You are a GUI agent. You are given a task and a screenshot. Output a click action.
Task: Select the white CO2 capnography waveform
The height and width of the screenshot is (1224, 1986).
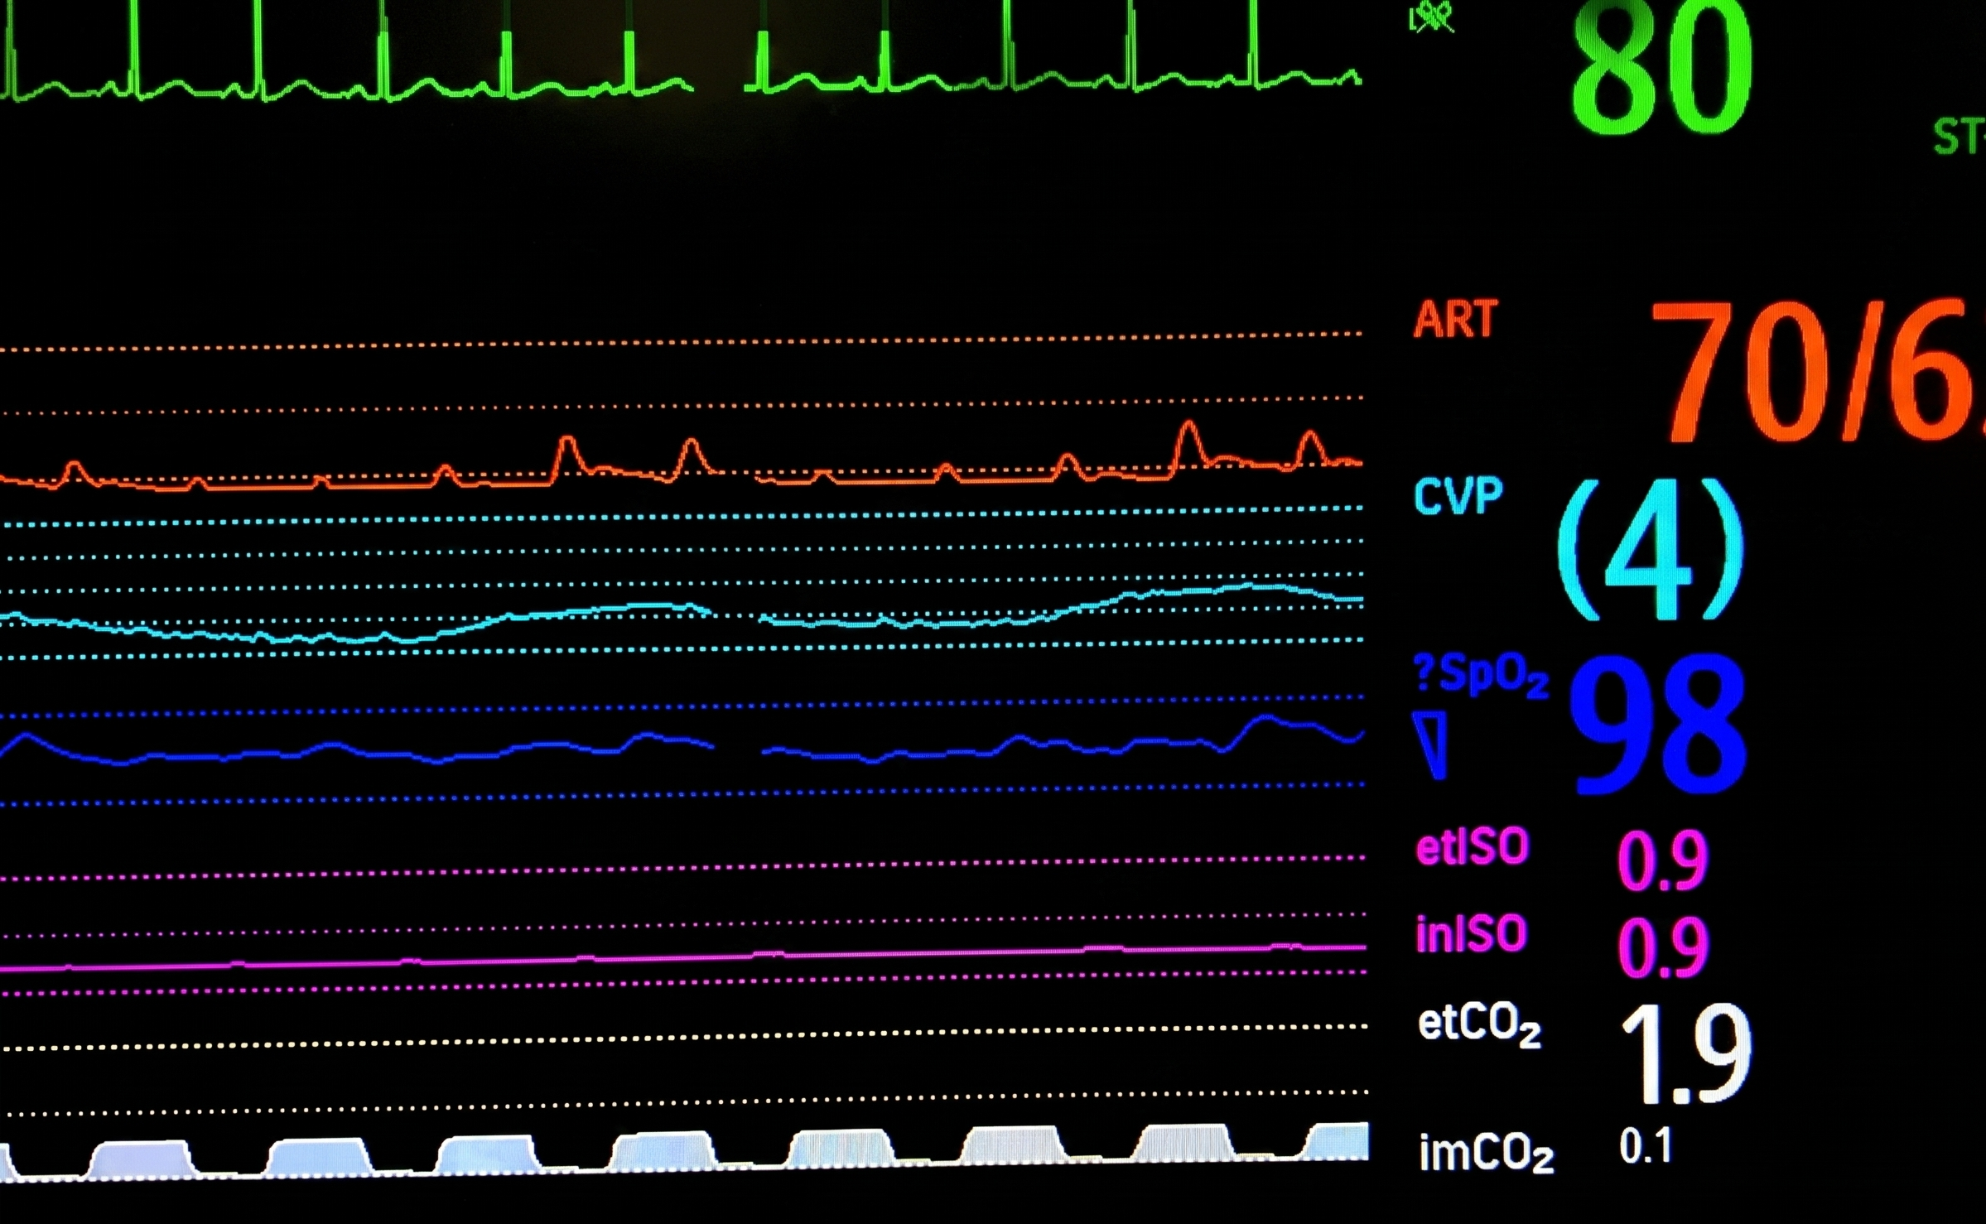pyautogui.click(x=684, y=1151)
